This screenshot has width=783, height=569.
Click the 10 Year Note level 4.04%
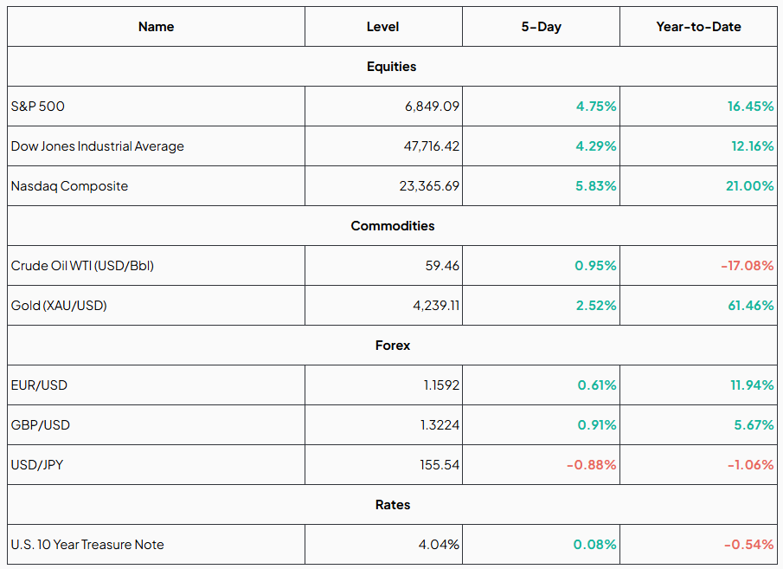pyautogui.click(x=439, y=545)
